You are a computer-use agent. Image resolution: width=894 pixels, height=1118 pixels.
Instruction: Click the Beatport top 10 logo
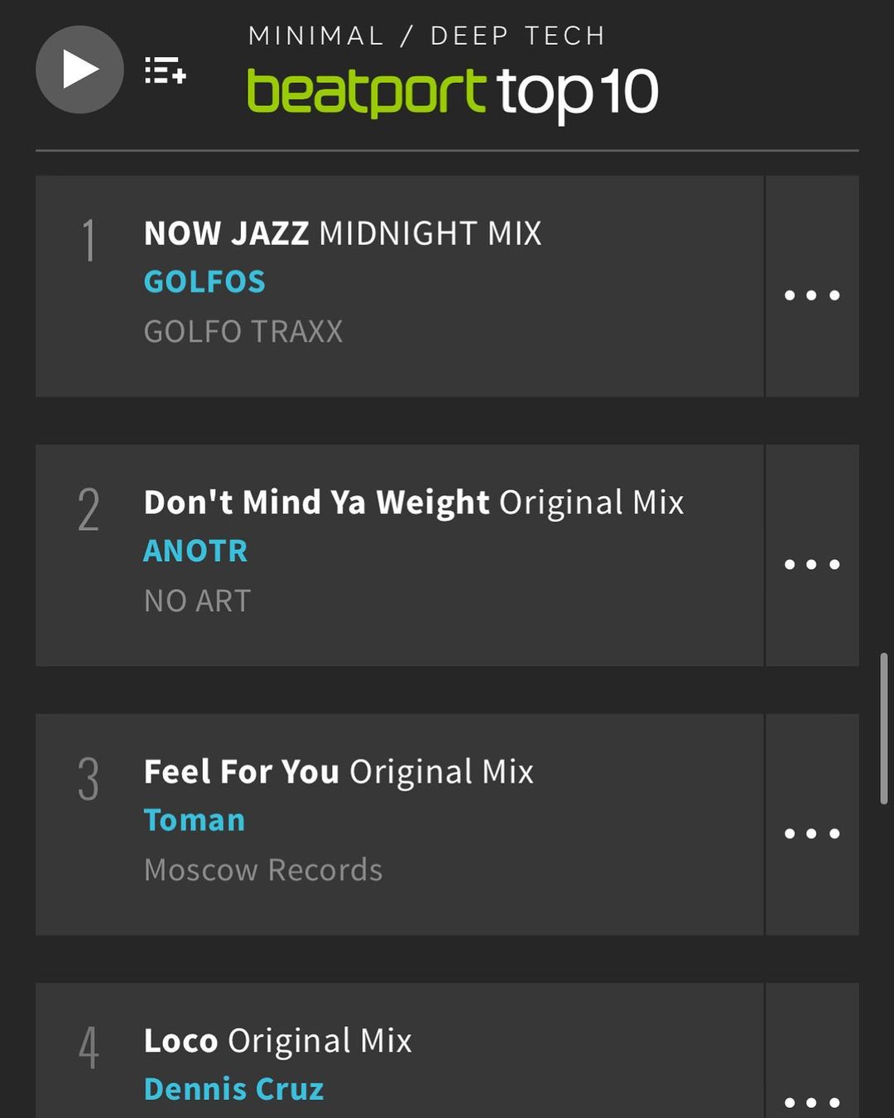click(x=452, y=91)
